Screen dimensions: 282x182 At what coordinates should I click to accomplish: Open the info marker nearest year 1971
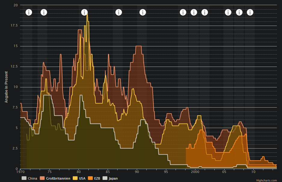[29, 12]
